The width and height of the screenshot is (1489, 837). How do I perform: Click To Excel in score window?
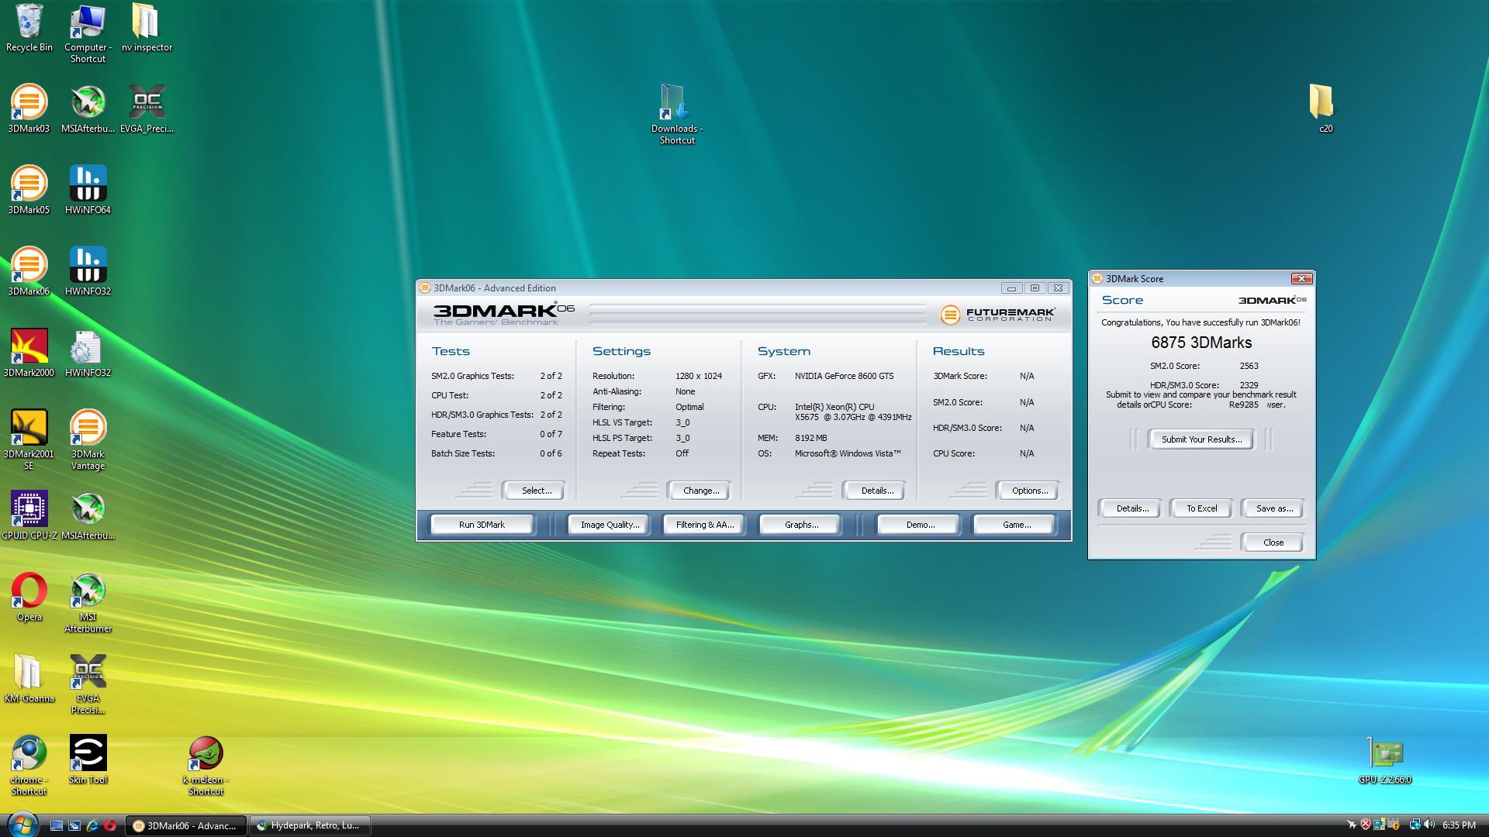(1201, 508)
